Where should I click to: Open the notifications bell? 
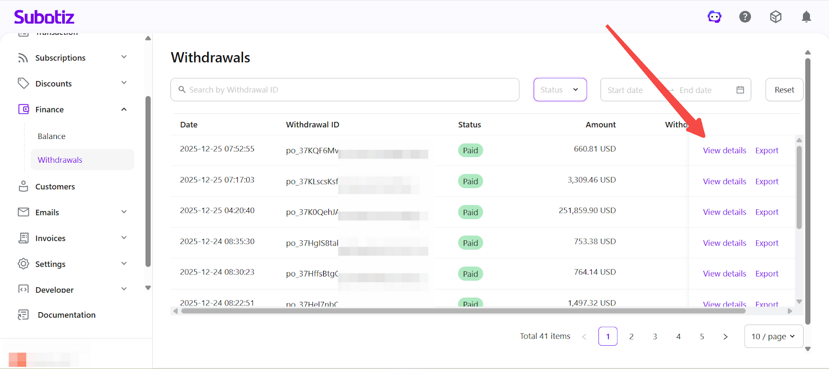point(806,17)
